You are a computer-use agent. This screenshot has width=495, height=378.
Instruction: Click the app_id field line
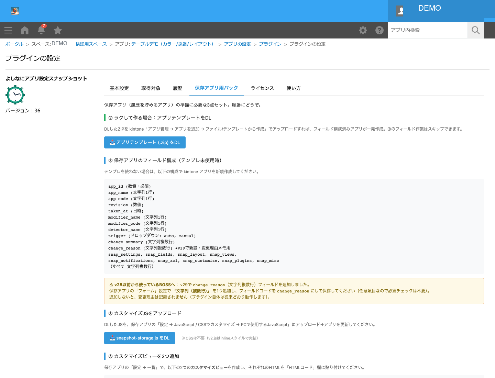(x=130, y=186)
